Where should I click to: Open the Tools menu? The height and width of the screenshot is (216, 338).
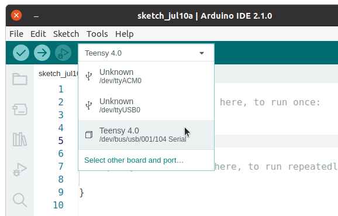click(x=97, y=34)
